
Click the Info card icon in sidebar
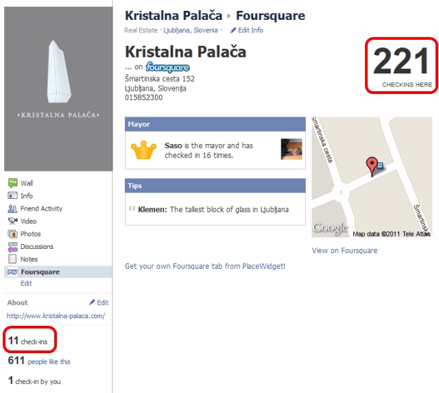(x=12, y=195)
